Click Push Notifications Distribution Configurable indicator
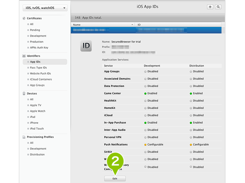 191,145
